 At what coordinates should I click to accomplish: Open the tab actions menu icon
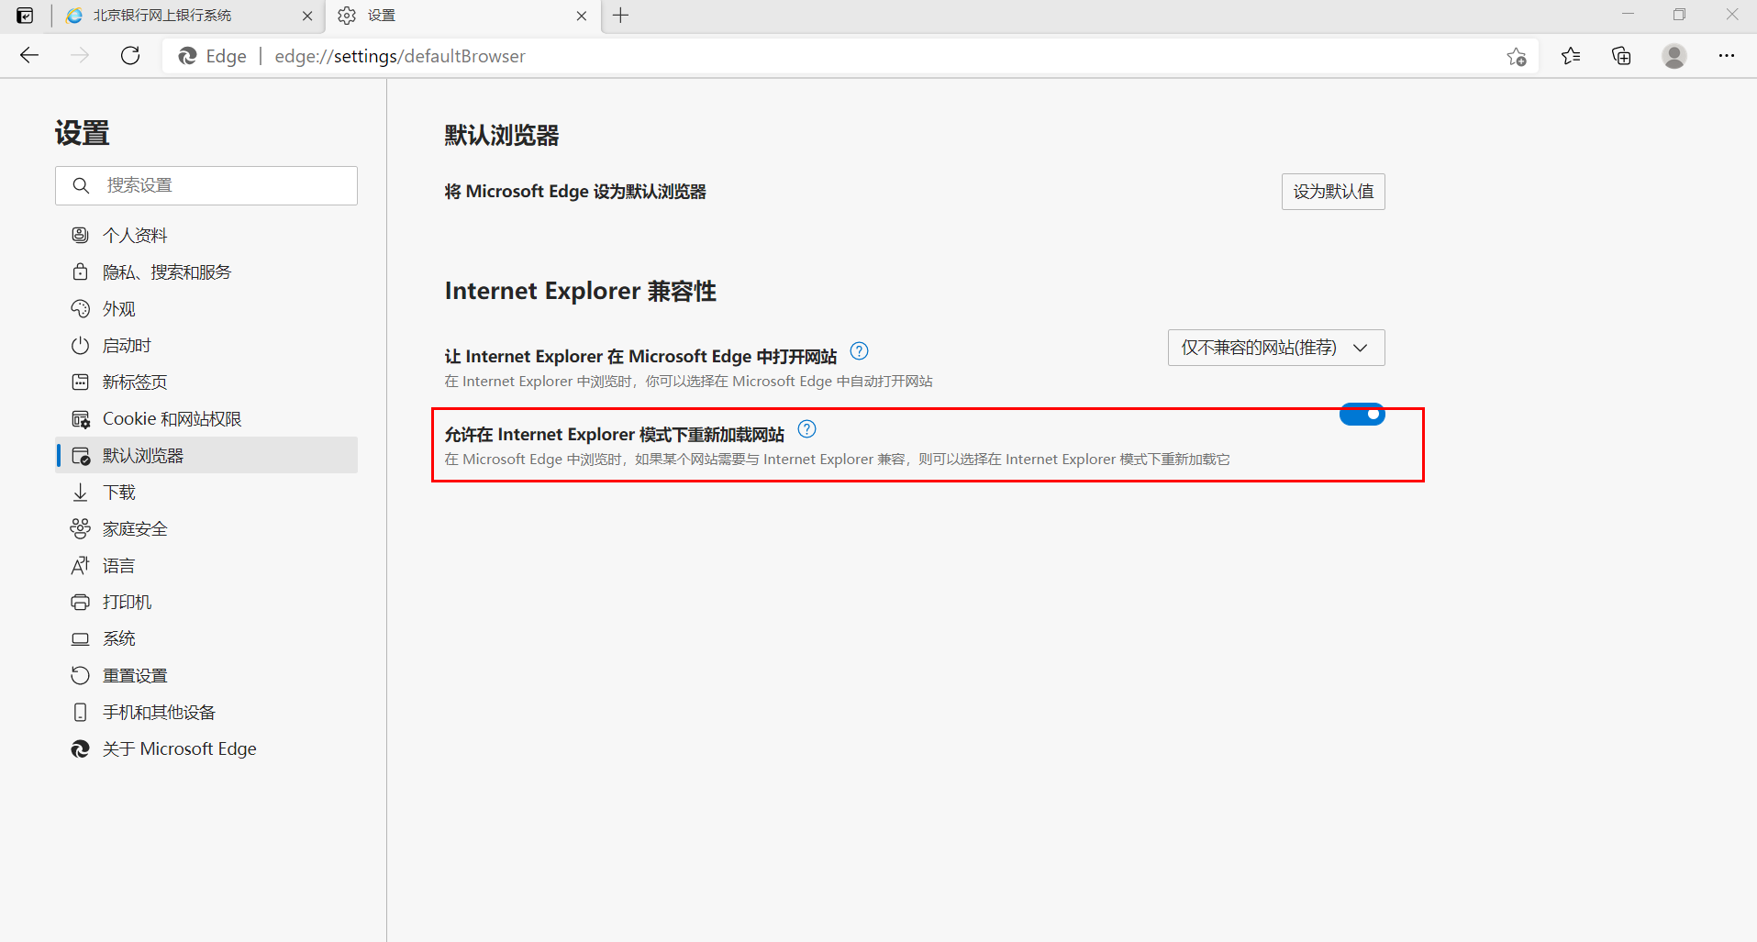[x=25, y=16]
